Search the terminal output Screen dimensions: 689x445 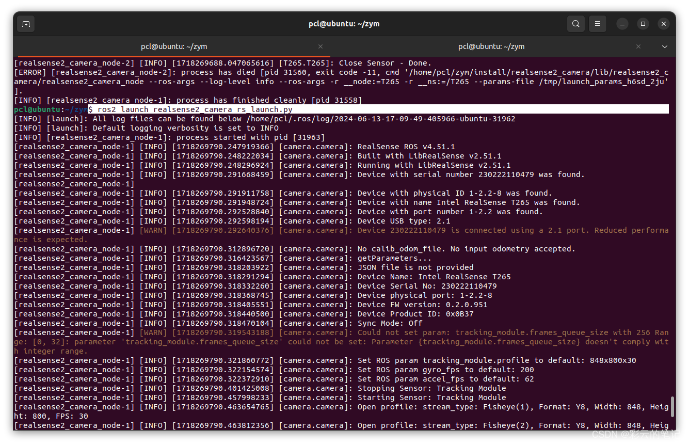575,24
